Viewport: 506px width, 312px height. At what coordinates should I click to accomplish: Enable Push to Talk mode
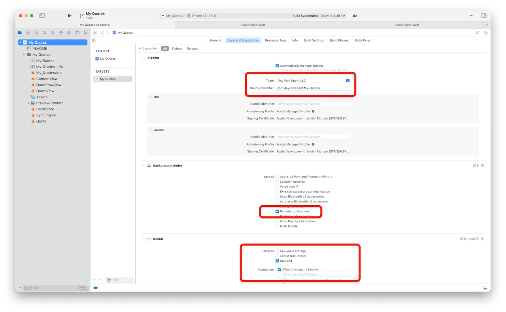click(277, 226)
